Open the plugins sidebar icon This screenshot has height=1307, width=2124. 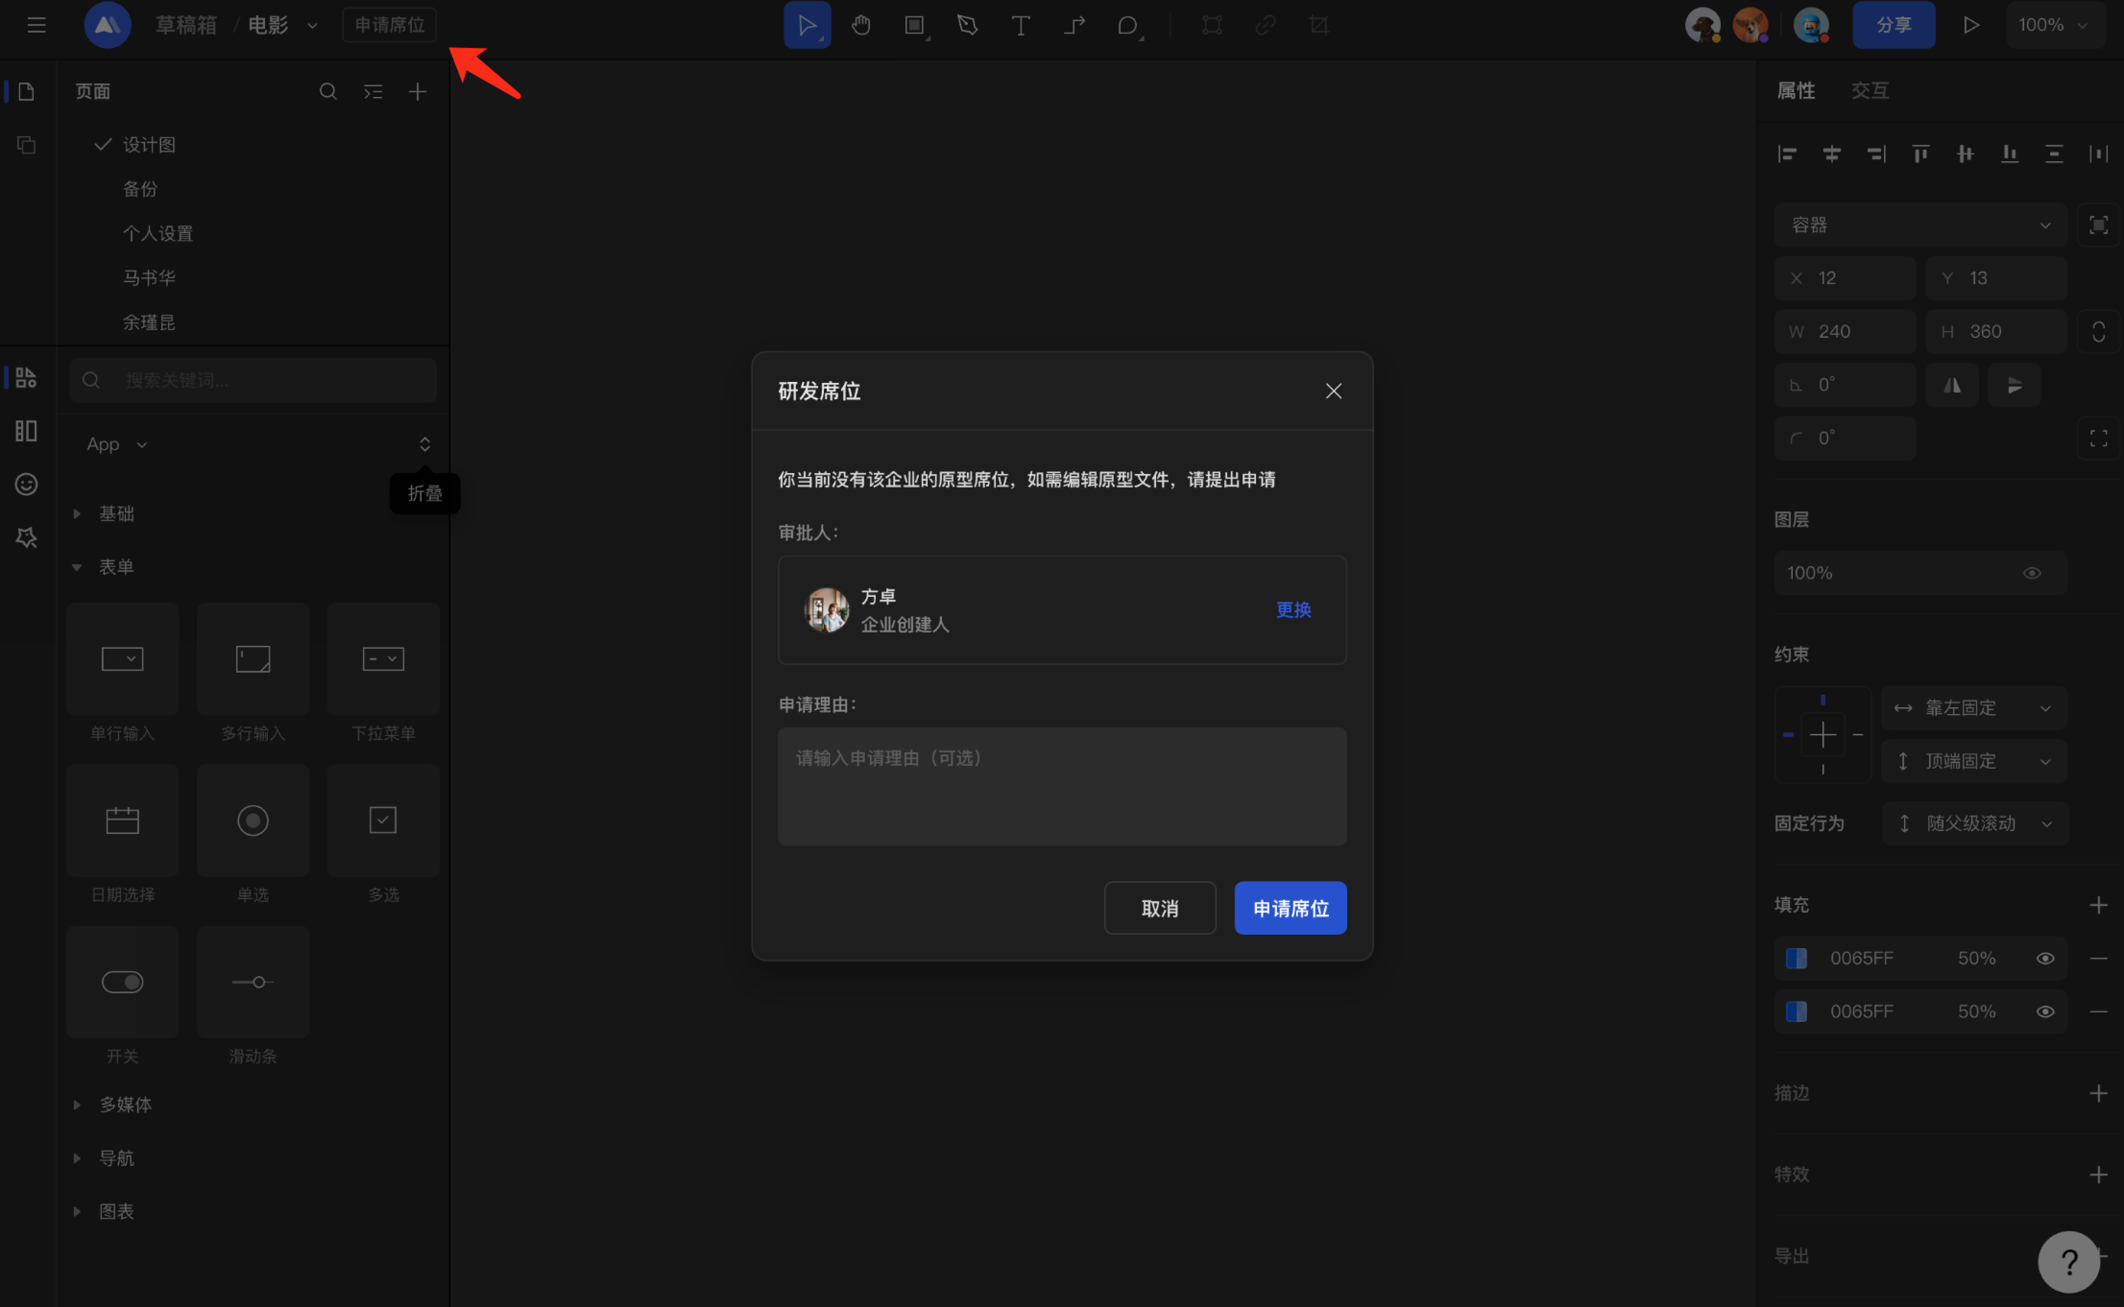pyautogui.click(x=26, y=538)
